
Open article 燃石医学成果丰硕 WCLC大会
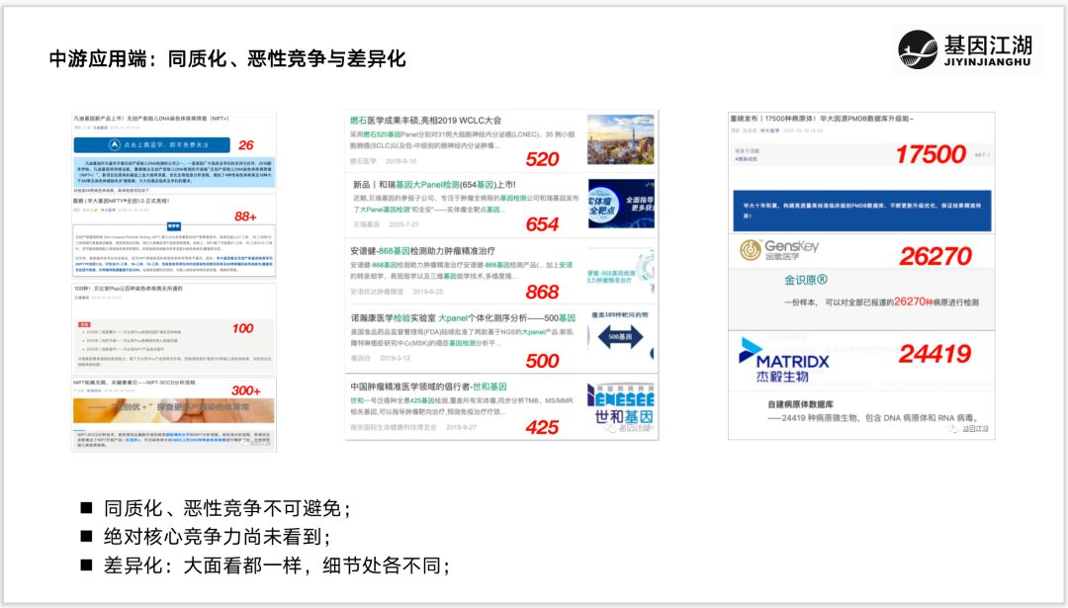pos(425,121)
